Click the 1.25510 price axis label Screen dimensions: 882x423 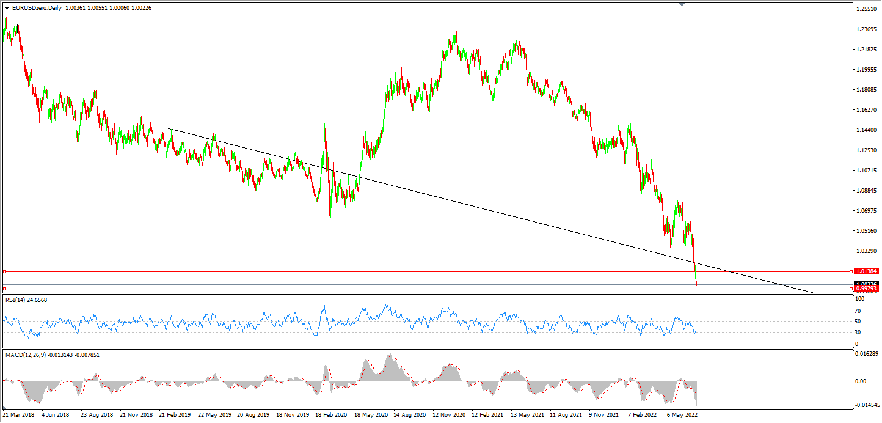point(867,9)
